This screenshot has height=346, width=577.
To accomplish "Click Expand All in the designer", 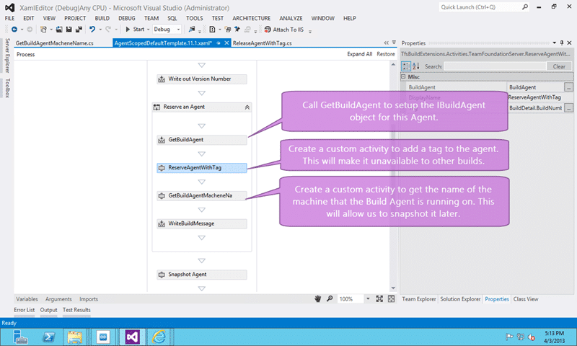I will pyautogui.click(x=359, y=54).
